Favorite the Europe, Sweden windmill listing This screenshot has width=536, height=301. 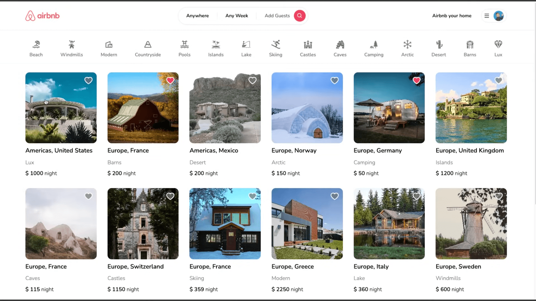click(499, 196)
